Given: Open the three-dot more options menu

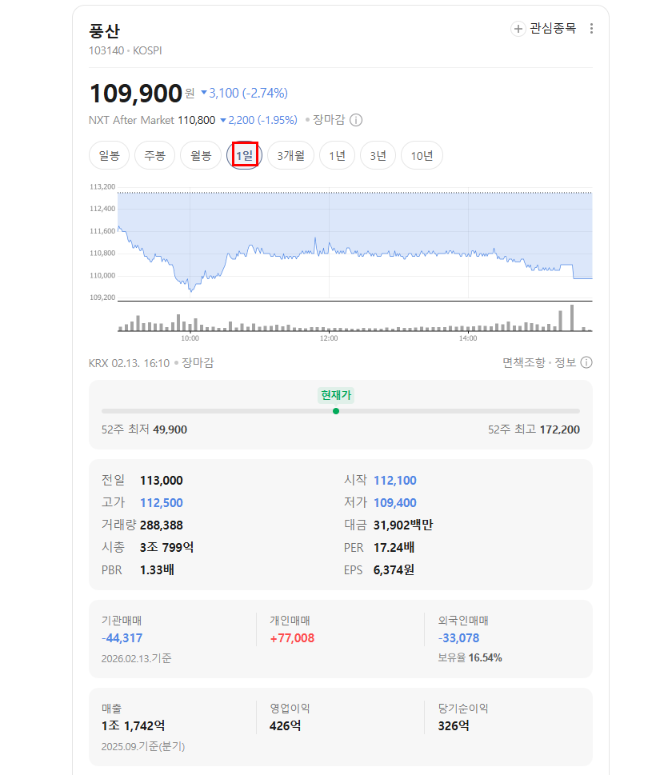Looking at the screenshot, I should coord(591,29).
